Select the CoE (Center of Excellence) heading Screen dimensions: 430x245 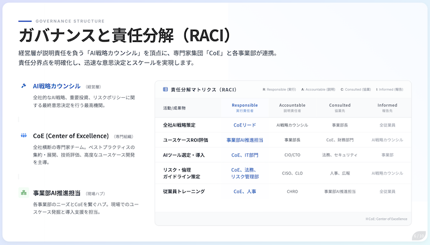pyautogui.click(x=70, y=136)
